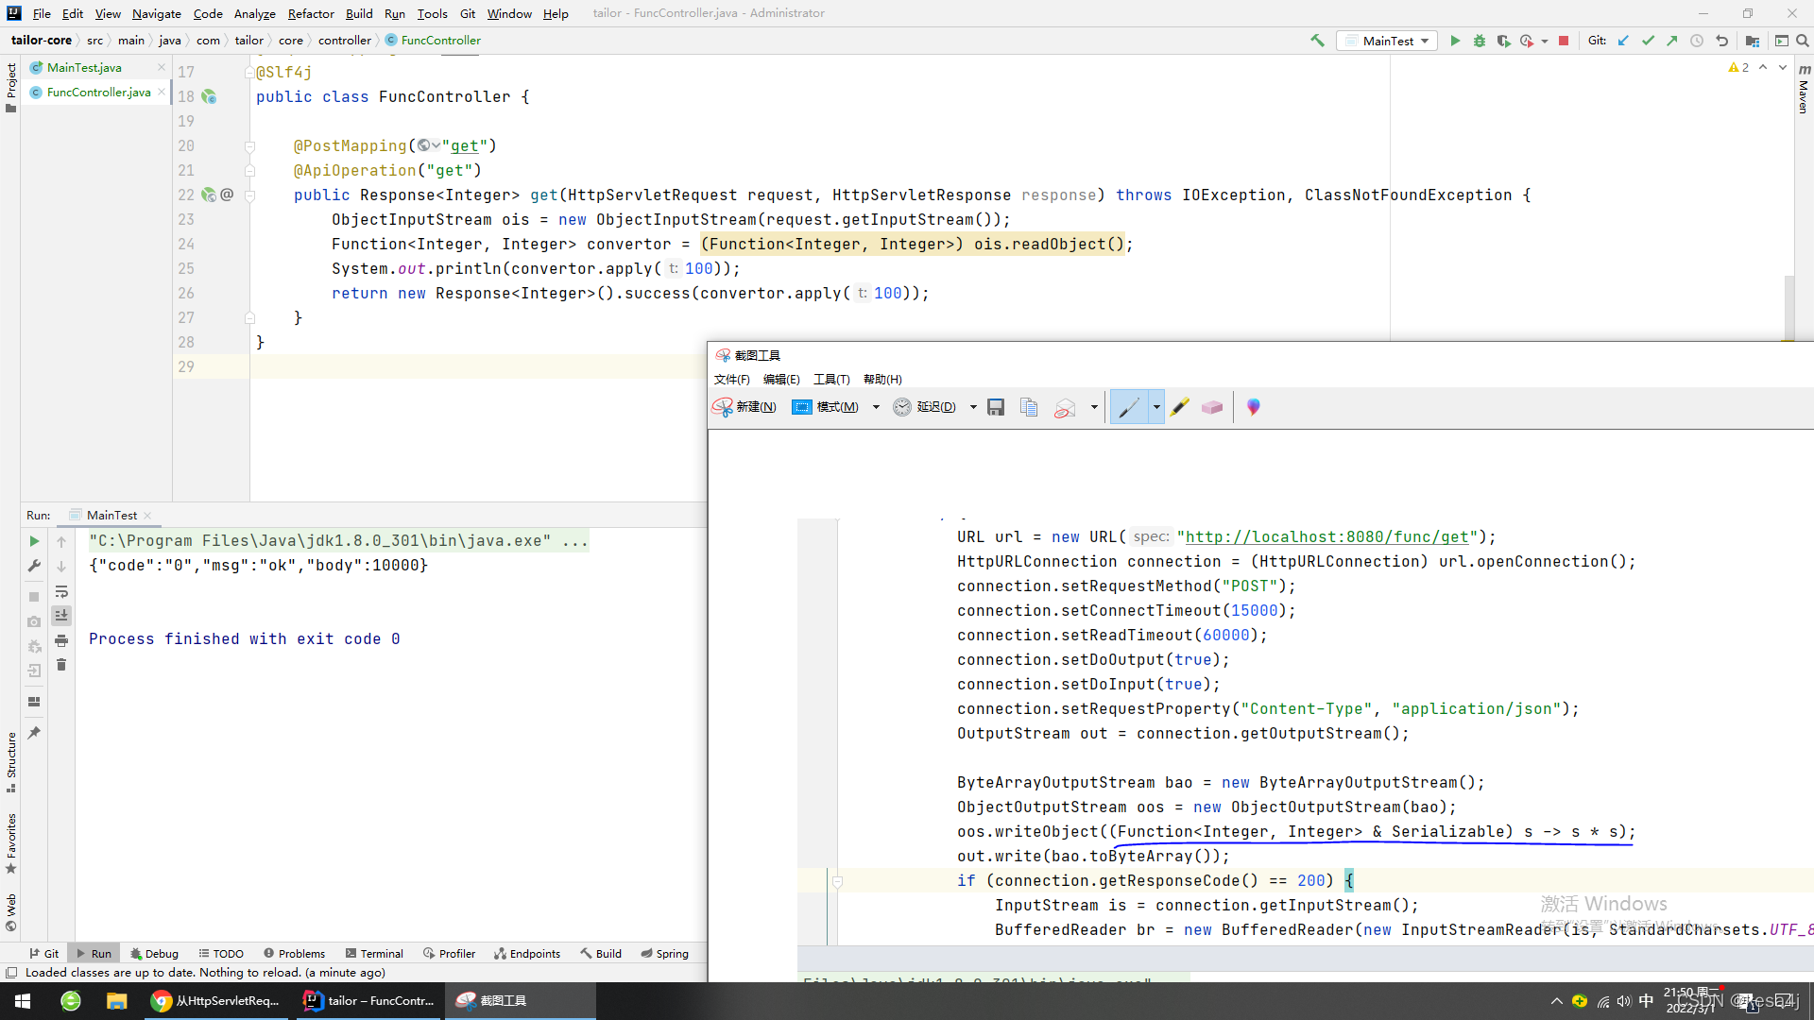Click the Git update project arrow
Viewport: 1814px width, 1020px height.
[x=1623, y=41]
